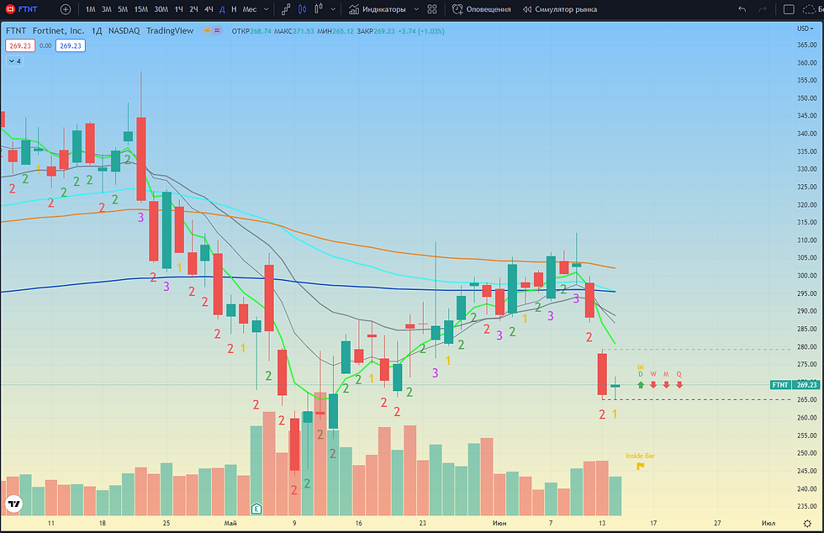Open the indicator templates grid icon
The image size is (824, 533).
click(x=432, y=9)
